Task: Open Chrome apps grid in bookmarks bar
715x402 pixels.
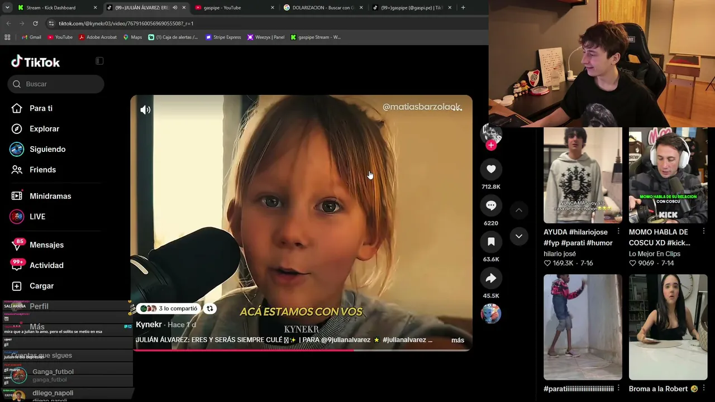Action: tap(7, 37)
